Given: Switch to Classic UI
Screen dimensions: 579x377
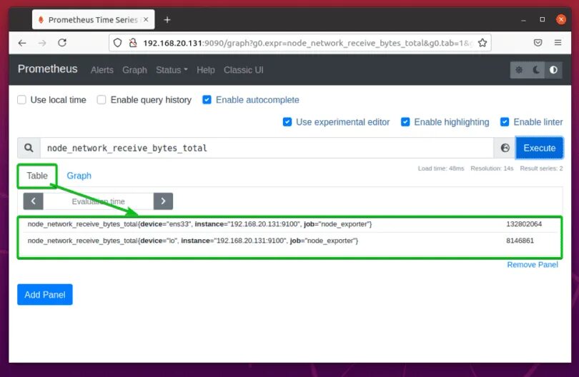Looking at the screenshot, I should (243, 70).
